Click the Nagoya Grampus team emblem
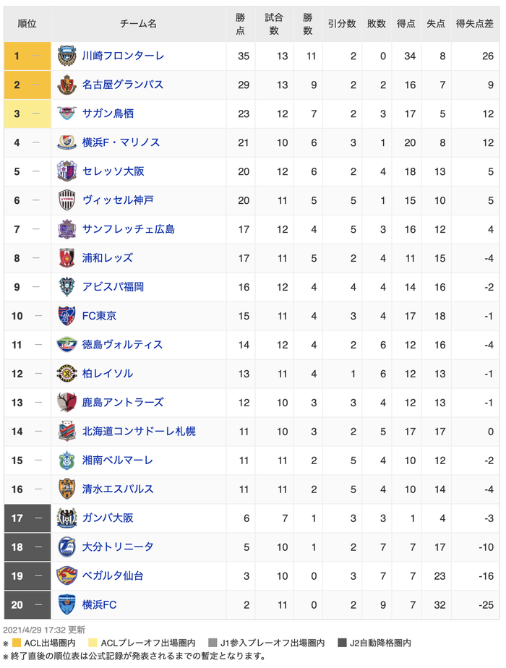This screenshot has height=668, width=506. [x=67, y=85]
